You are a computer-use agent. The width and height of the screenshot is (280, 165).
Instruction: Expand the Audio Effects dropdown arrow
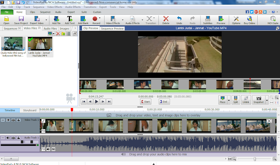click(x=142, y=20)
